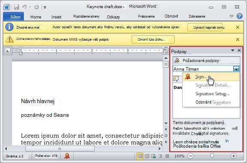Select the Anna Titman signature entry
247x163 pixels.
point(203,69)
